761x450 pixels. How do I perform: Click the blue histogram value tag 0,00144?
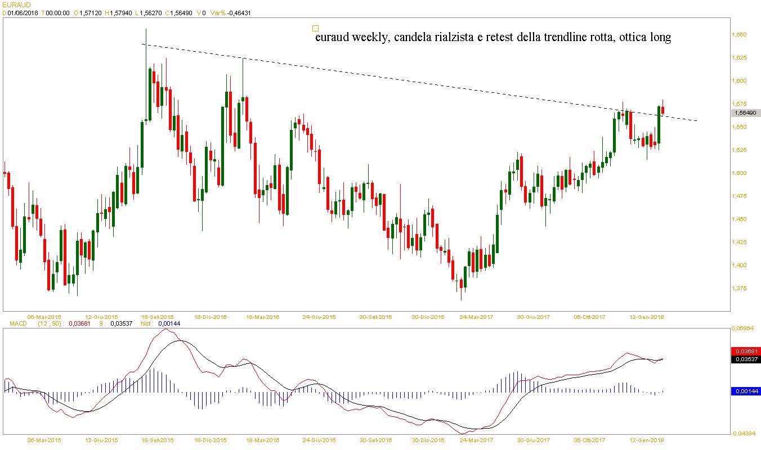point(746,391)
